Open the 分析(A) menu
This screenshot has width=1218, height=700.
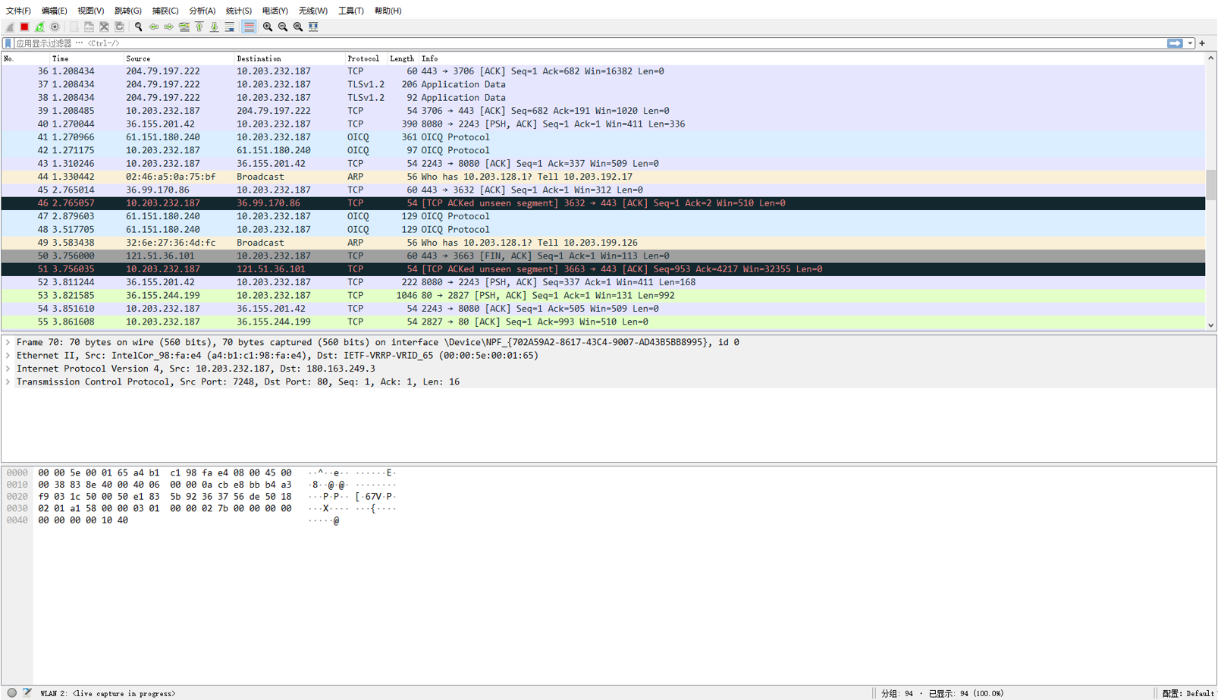pos(202,11)
